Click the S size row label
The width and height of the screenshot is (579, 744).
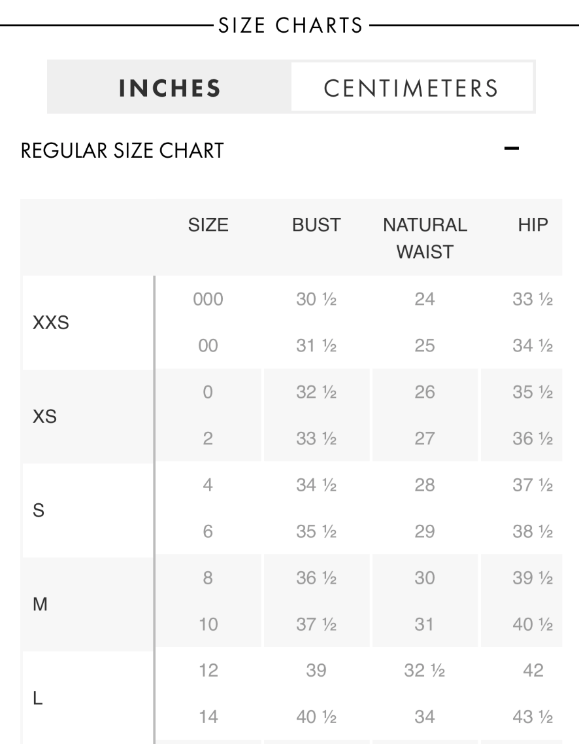(x=39, y=510)
